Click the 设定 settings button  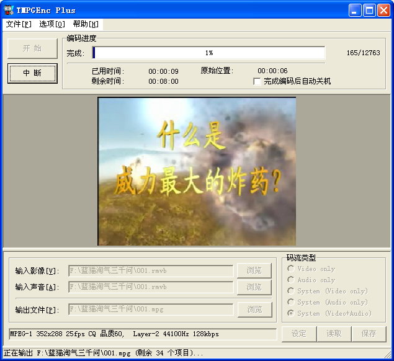coord(299,333)
